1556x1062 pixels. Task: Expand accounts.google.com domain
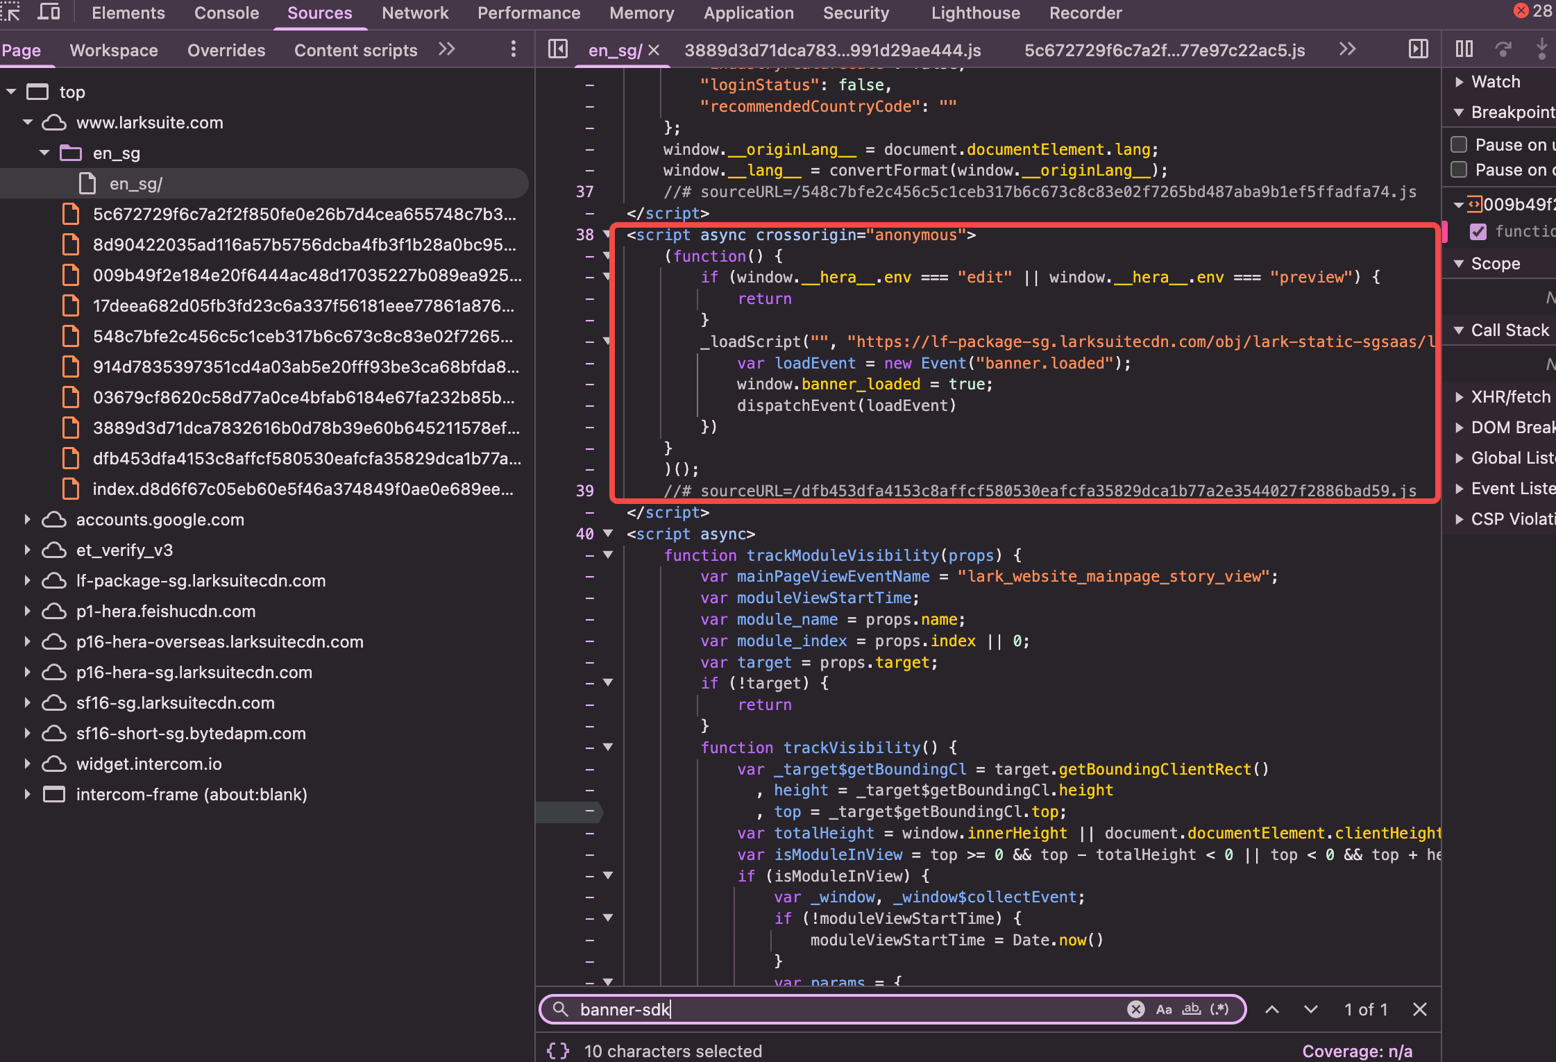pyautogui.click(x=28, y=519)
